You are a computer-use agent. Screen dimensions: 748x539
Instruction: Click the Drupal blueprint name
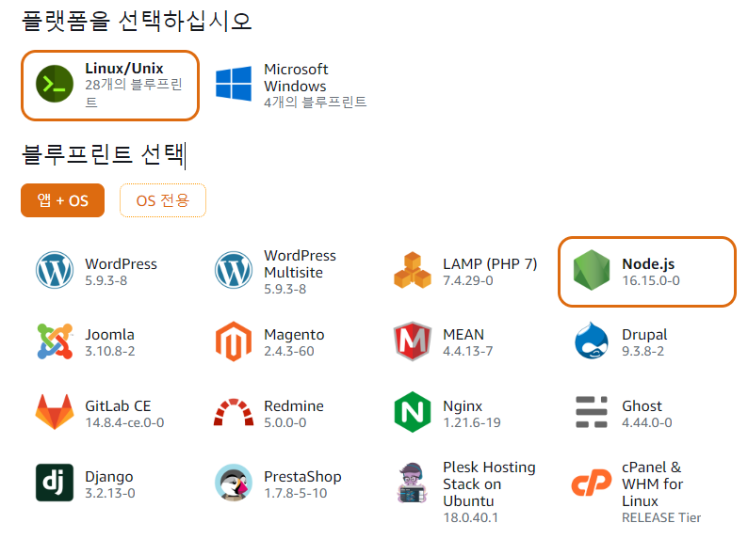pyautogui.click(x=644, y=335)
